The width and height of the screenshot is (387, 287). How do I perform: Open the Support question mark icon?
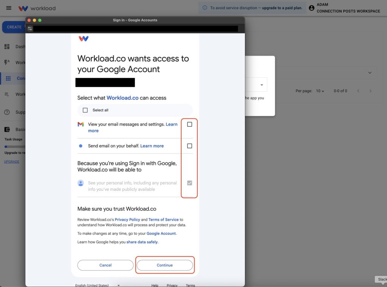(7, 112)
